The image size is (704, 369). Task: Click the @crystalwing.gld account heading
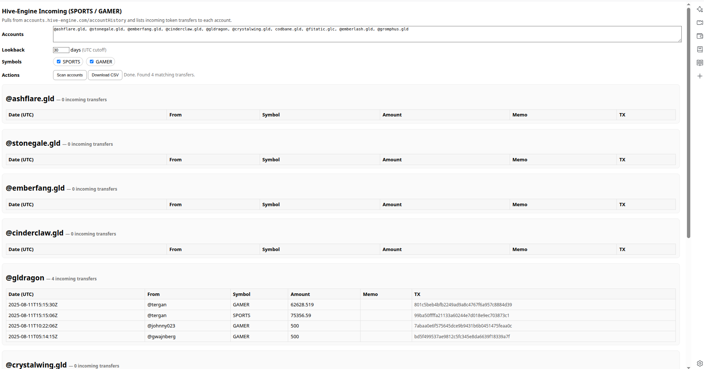36,365
